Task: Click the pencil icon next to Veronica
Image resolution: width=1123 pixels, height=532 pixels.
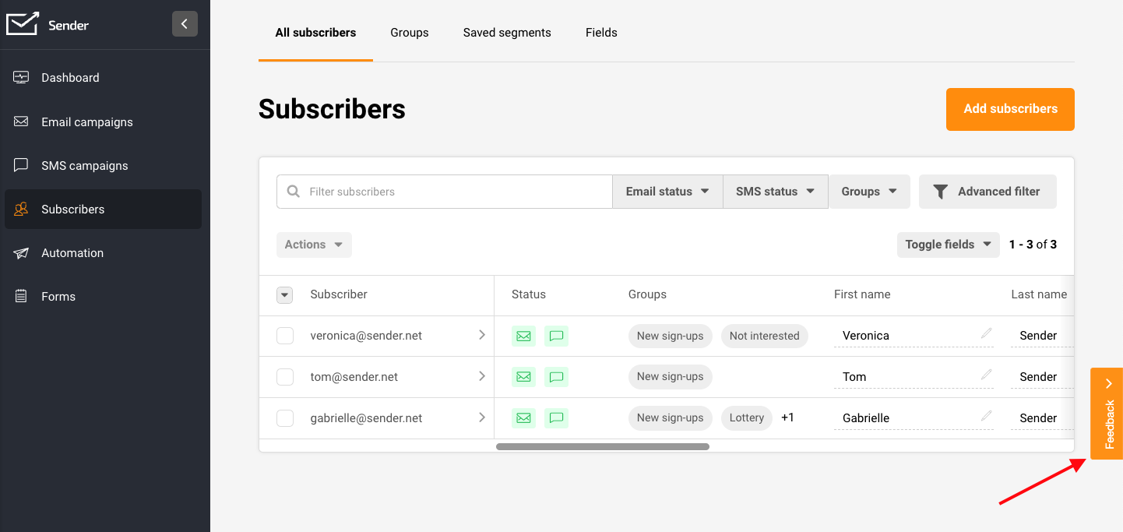Action: point(986,334)
